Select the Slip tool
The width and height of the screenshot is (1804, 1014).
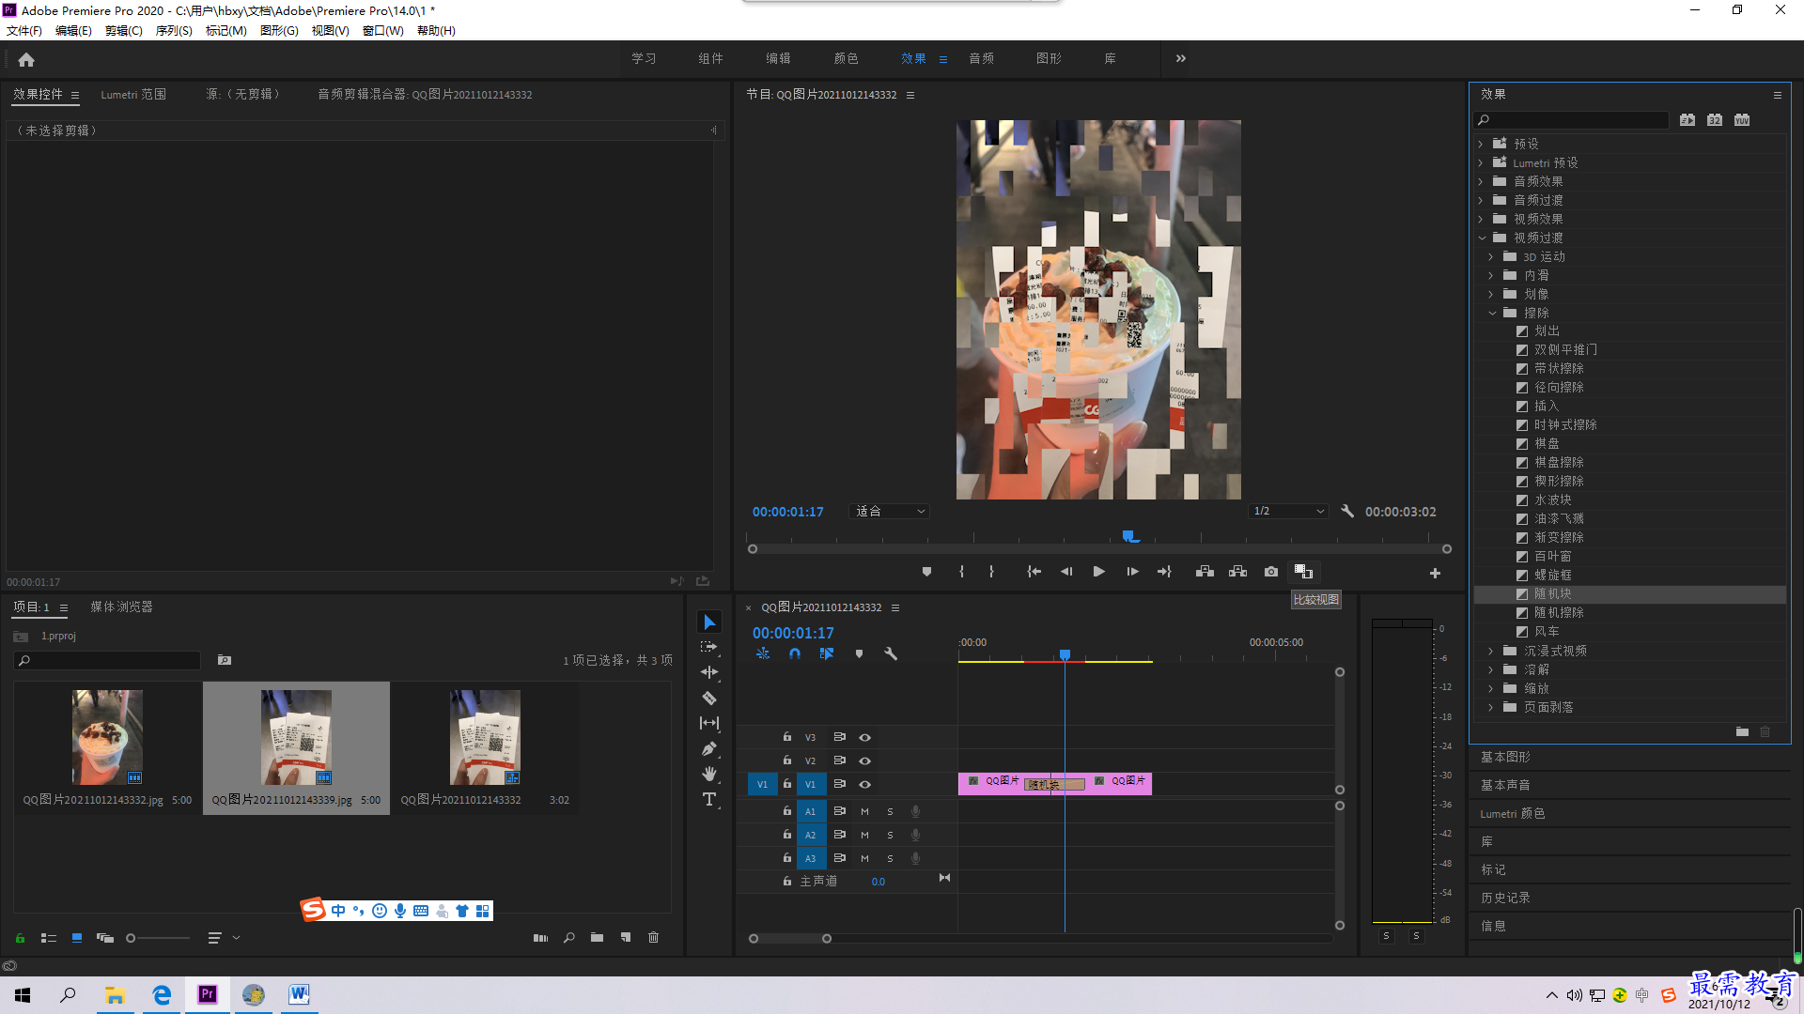[709, 723]
